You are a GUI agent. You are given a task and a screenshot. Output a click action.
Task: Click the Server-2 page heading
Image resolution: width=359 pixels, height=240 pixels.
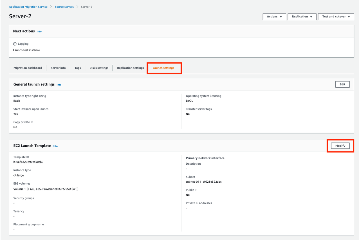click(x=20, y=16)
